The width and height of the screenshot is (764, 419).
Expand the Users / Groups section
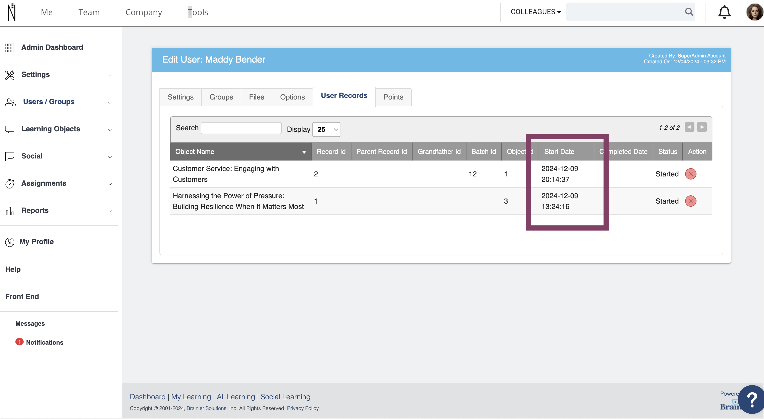110,103
